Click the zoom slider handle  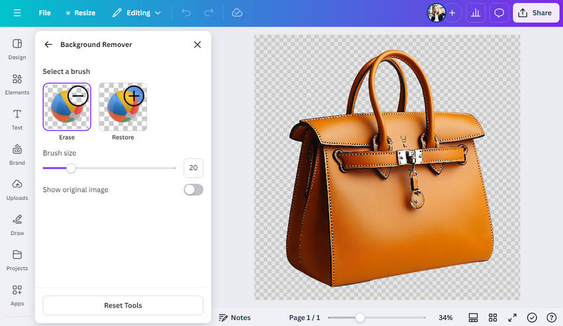click(360, 317)
